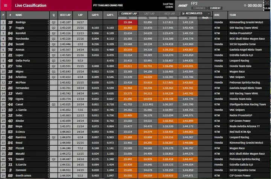Select the BEST LAP sector tab

169,13
